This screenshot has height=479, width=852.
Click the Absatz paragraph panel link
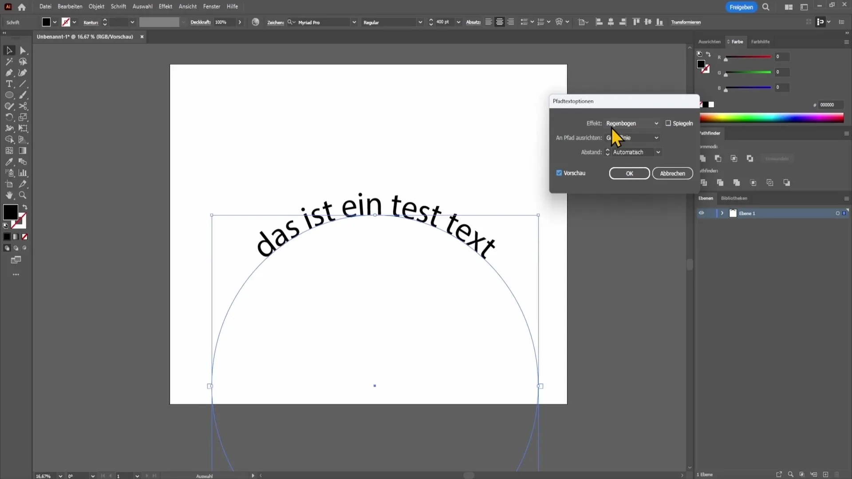pyautogui.click(x=473, y=22)
